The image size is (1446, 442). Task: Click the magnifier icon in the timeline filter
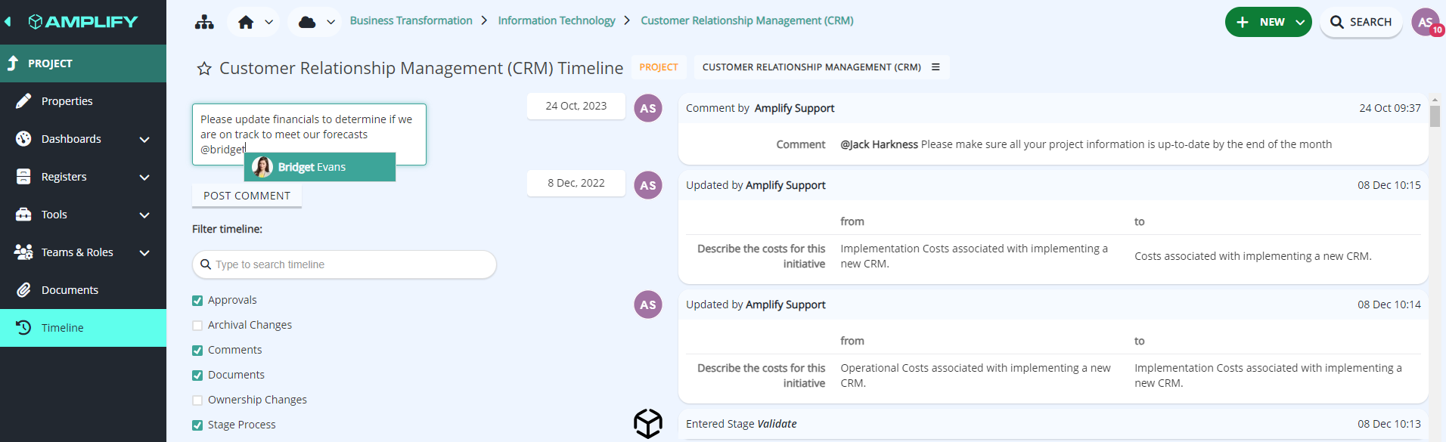point(206,264)
